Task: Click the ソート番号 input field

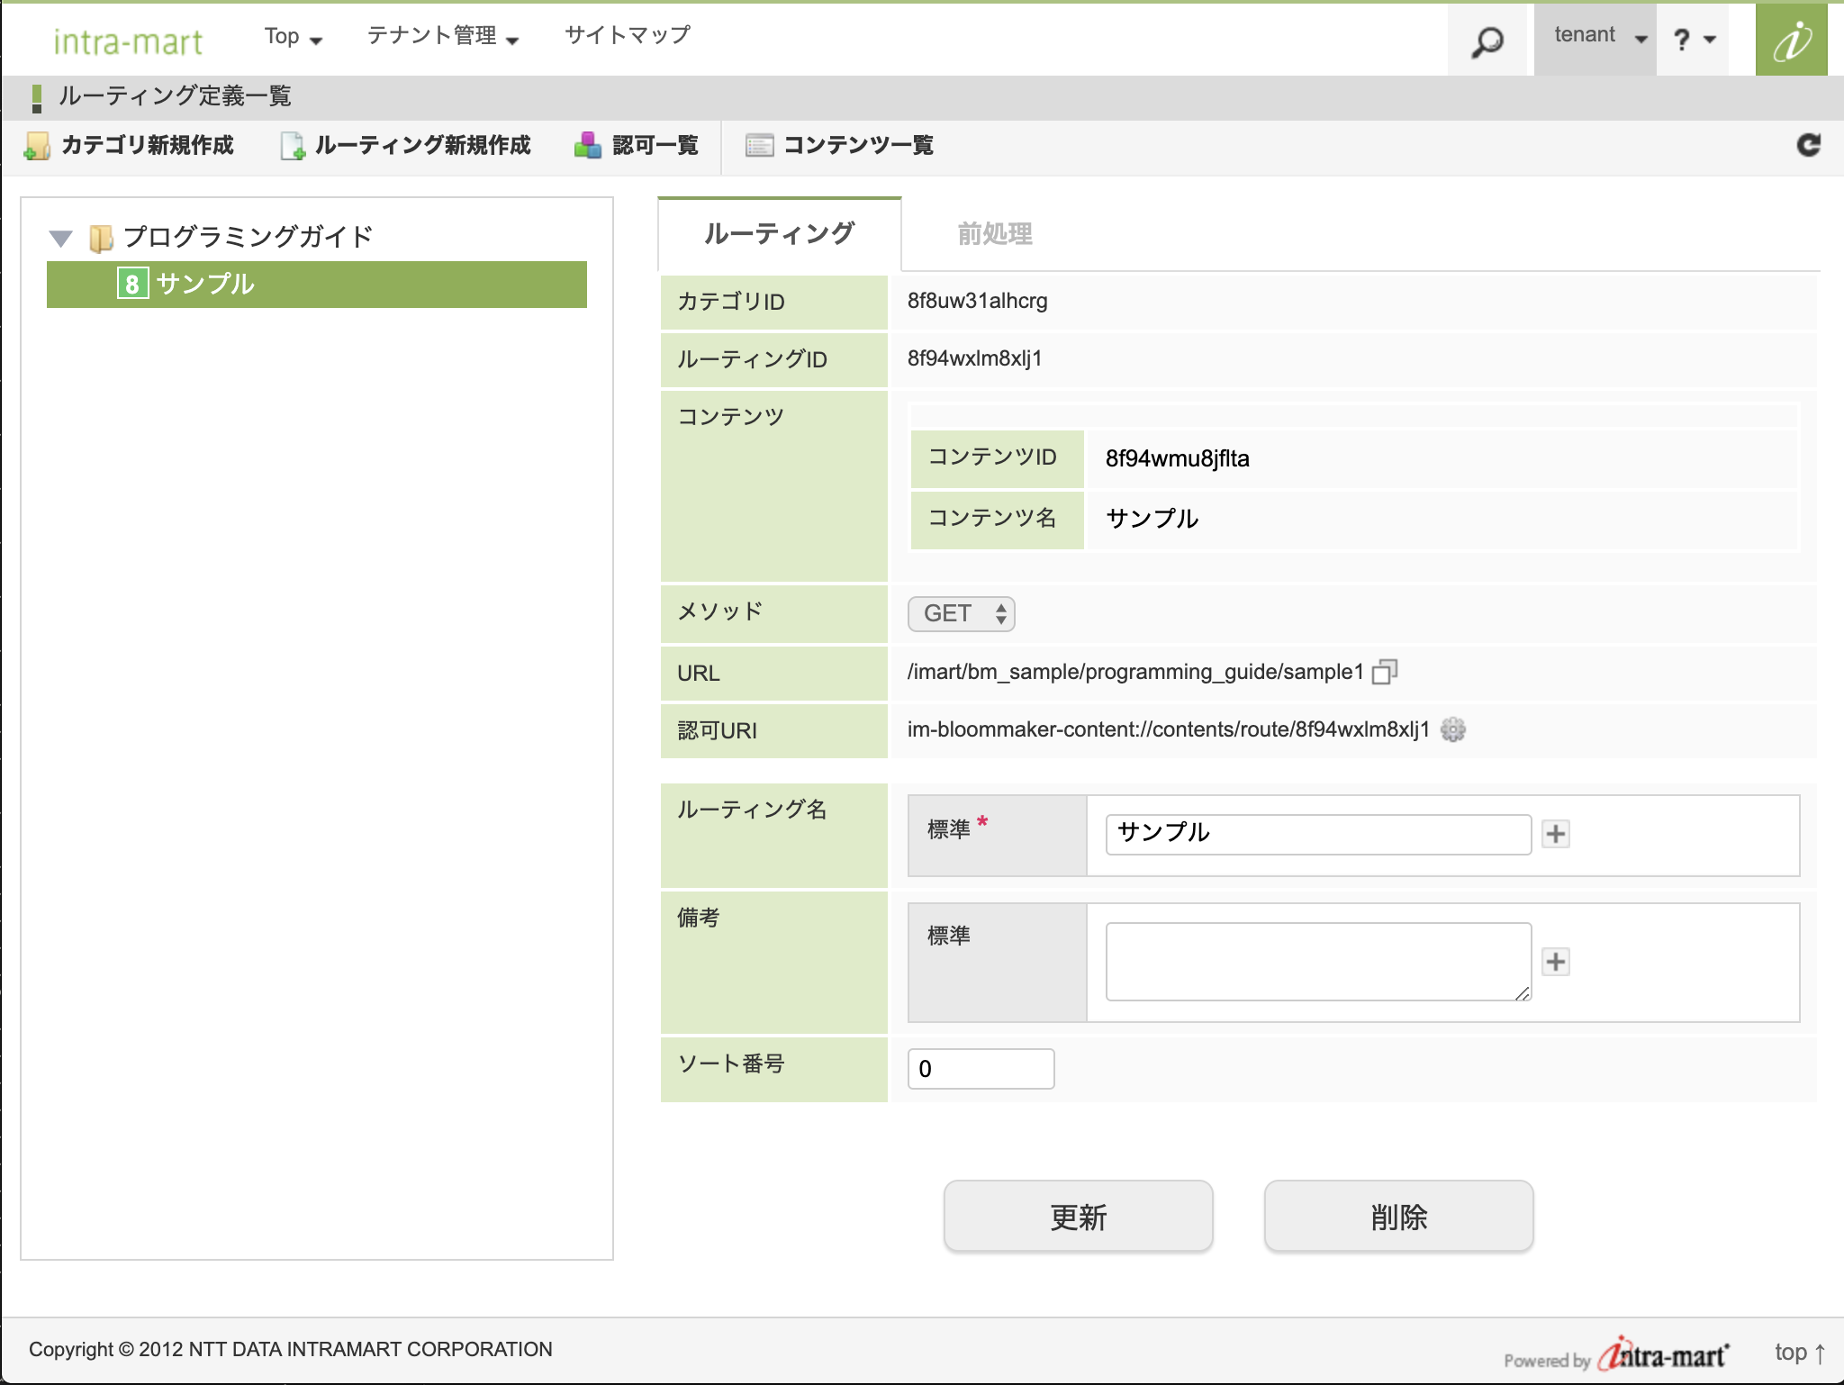Action: pos(981,1069)
